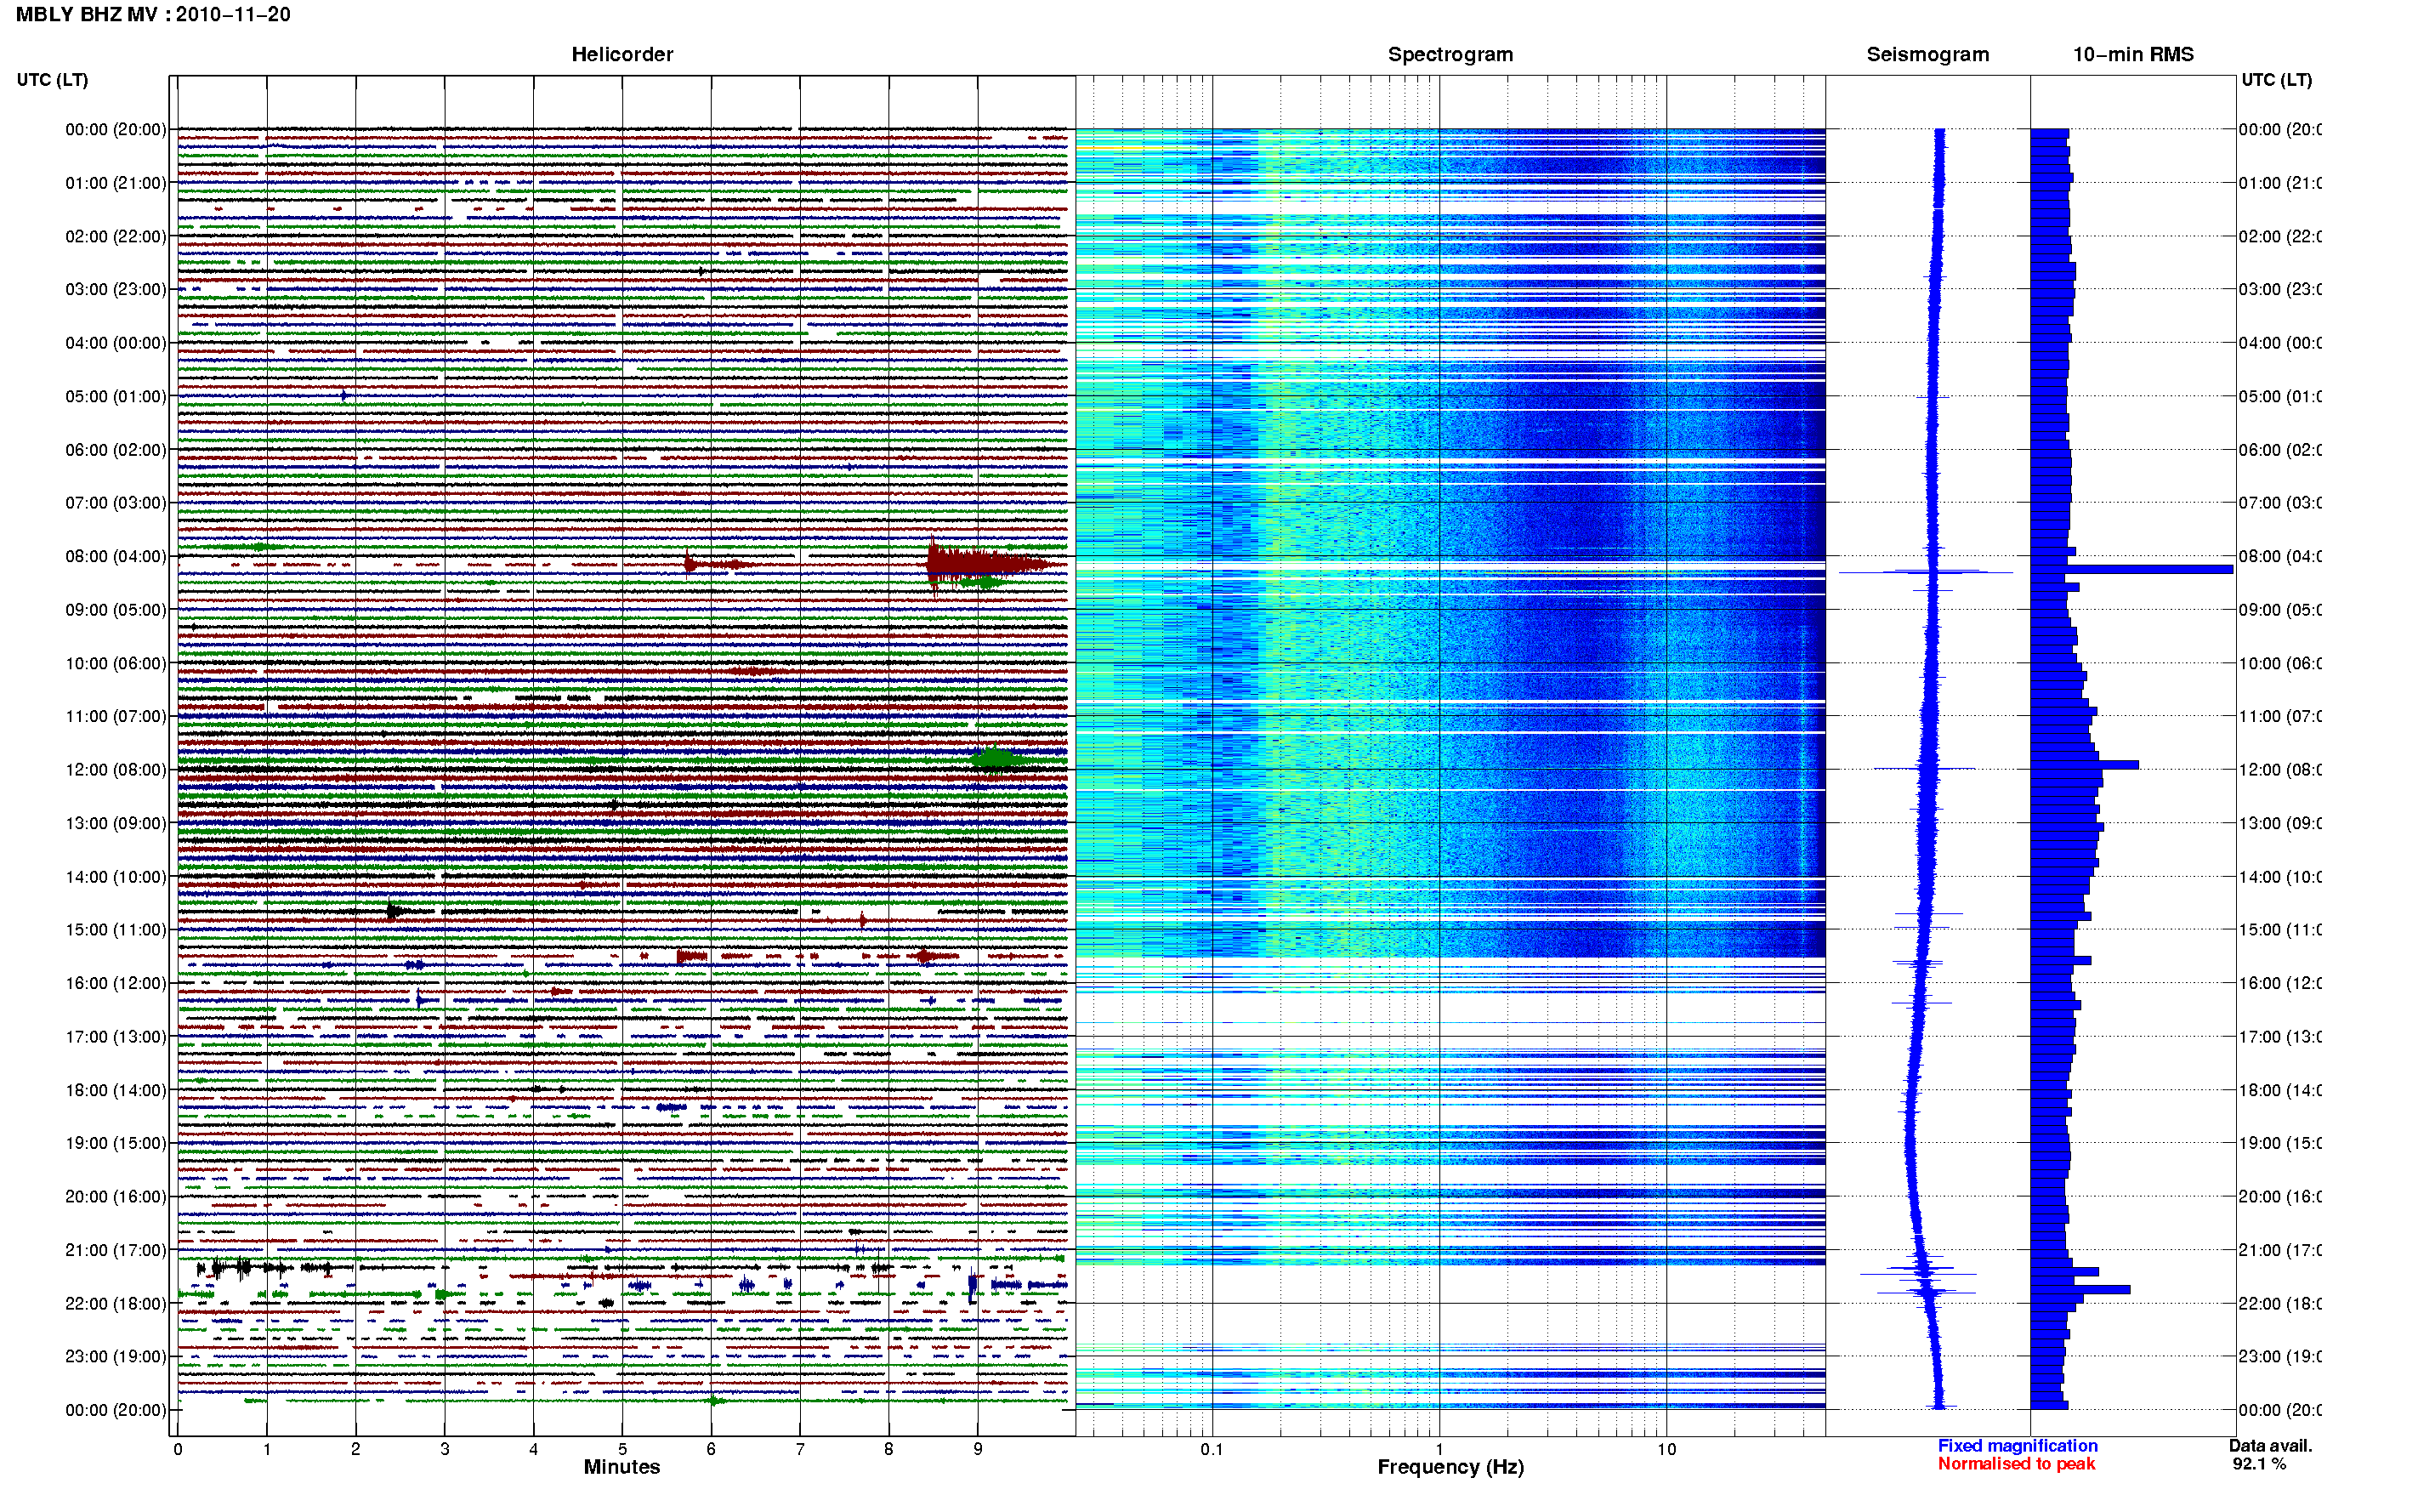Select the Helicorder panel heading
The width and height of the screenshot is (2418, 1512).
tap(622, 54)
